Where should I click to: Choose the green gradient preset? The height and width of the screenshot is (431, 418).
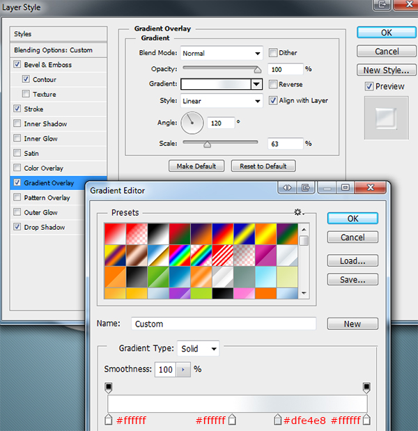point(158,277)
